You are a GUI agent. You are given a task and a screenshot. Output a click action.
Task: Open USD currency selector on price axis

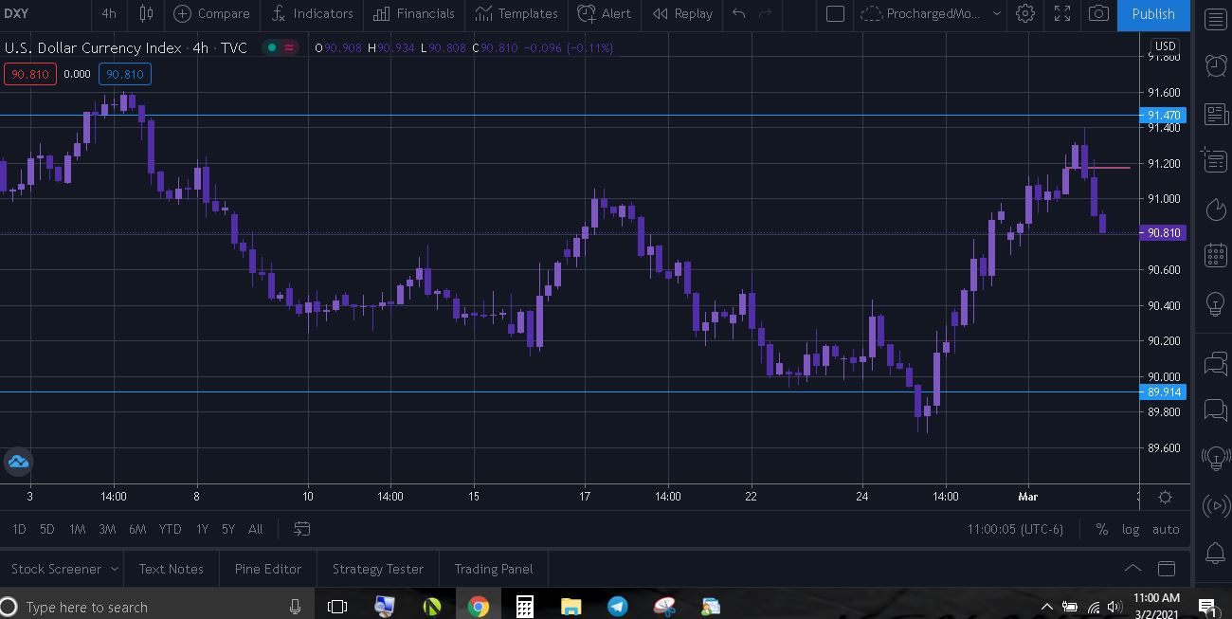(x=1165, y=46)
